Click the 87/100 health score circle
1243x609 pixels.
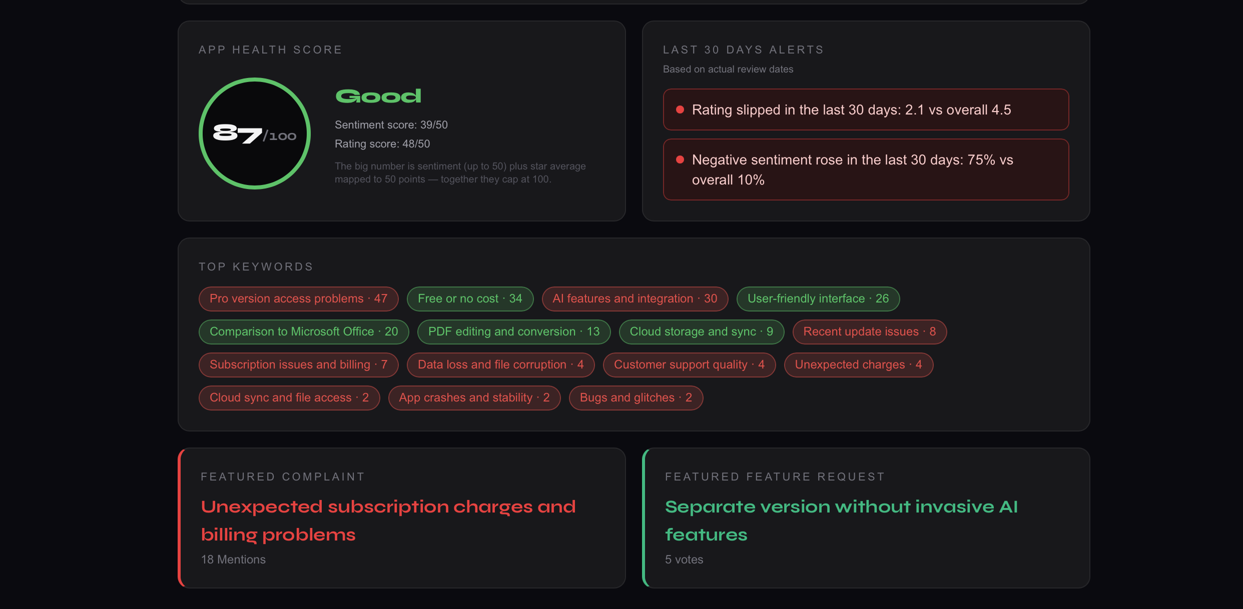[255, 133]
